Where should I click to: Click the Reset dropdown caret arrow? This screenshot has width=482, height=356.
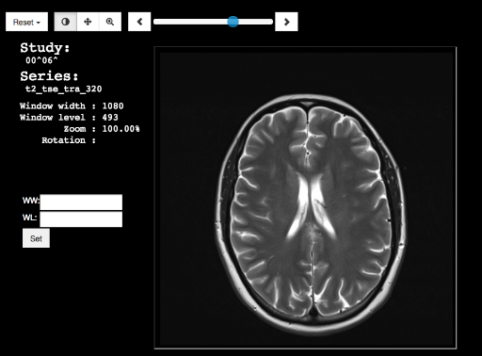pos(39,23)
